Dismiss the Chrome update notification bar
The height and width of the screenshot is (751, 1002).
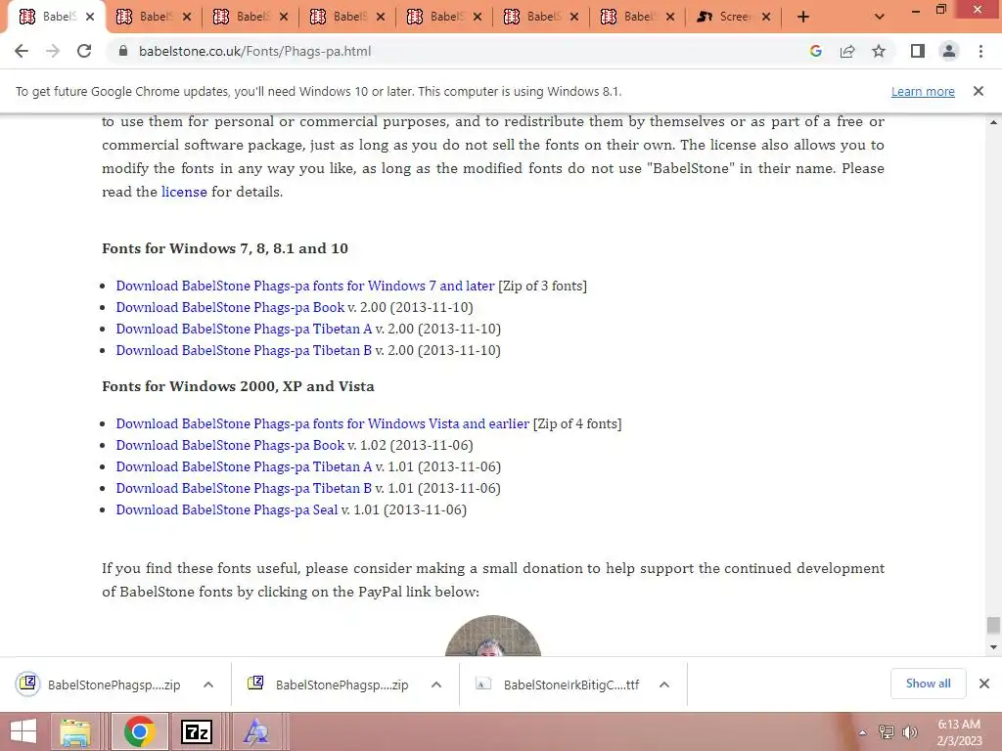979,91
